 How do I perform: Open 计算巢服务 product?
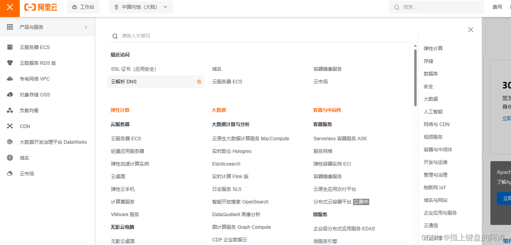point(123,202)
